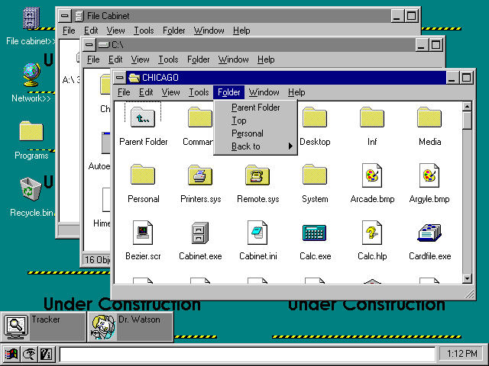Click the CHICAGO window scrollbar thumb

pyautogui.click(x=467, y=120)
